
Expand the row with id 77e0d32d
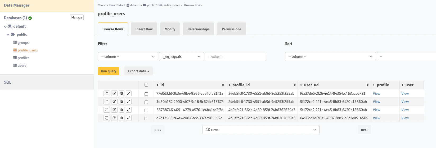(129, 93)
